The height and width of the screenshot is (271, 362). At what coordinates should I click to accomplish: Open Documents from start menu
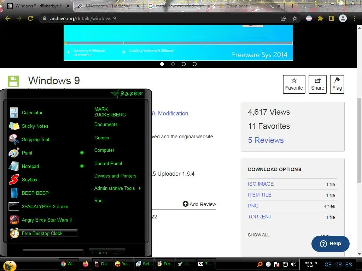pyautogui.click(x=106, y=125)
